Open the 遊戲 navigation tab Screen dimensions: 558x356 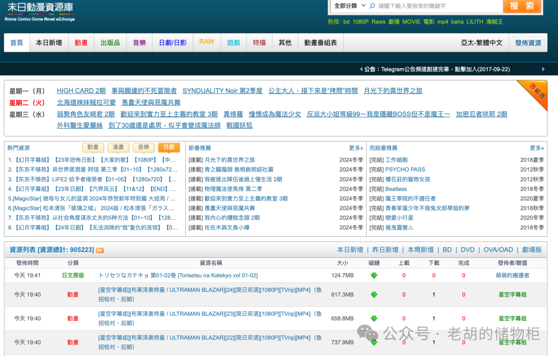click(234, 43)
